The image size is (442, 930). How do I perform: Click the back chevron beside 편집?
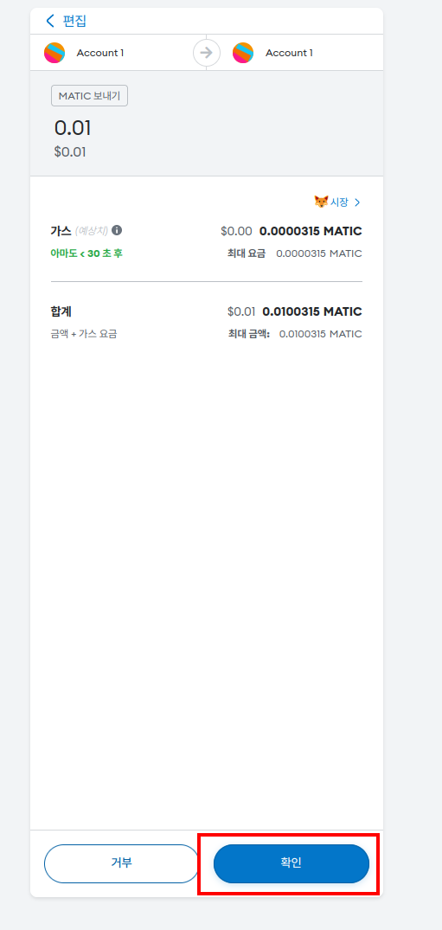[x=50, y=21]
